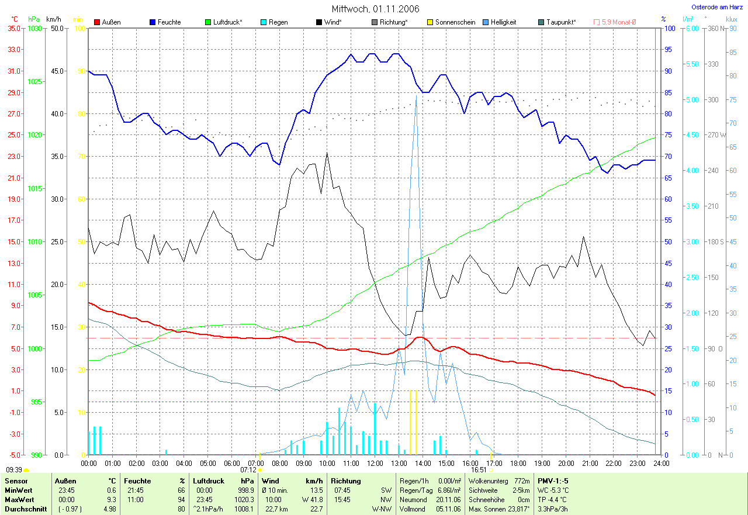Click the PMV-1:-5 header cell
748x515 pixels.
pos(553,481)
